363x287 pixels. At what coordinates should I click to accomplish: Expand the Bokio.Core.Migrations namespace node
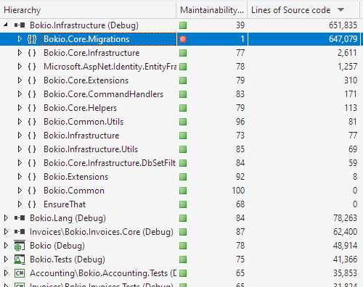tap(20, 39)
